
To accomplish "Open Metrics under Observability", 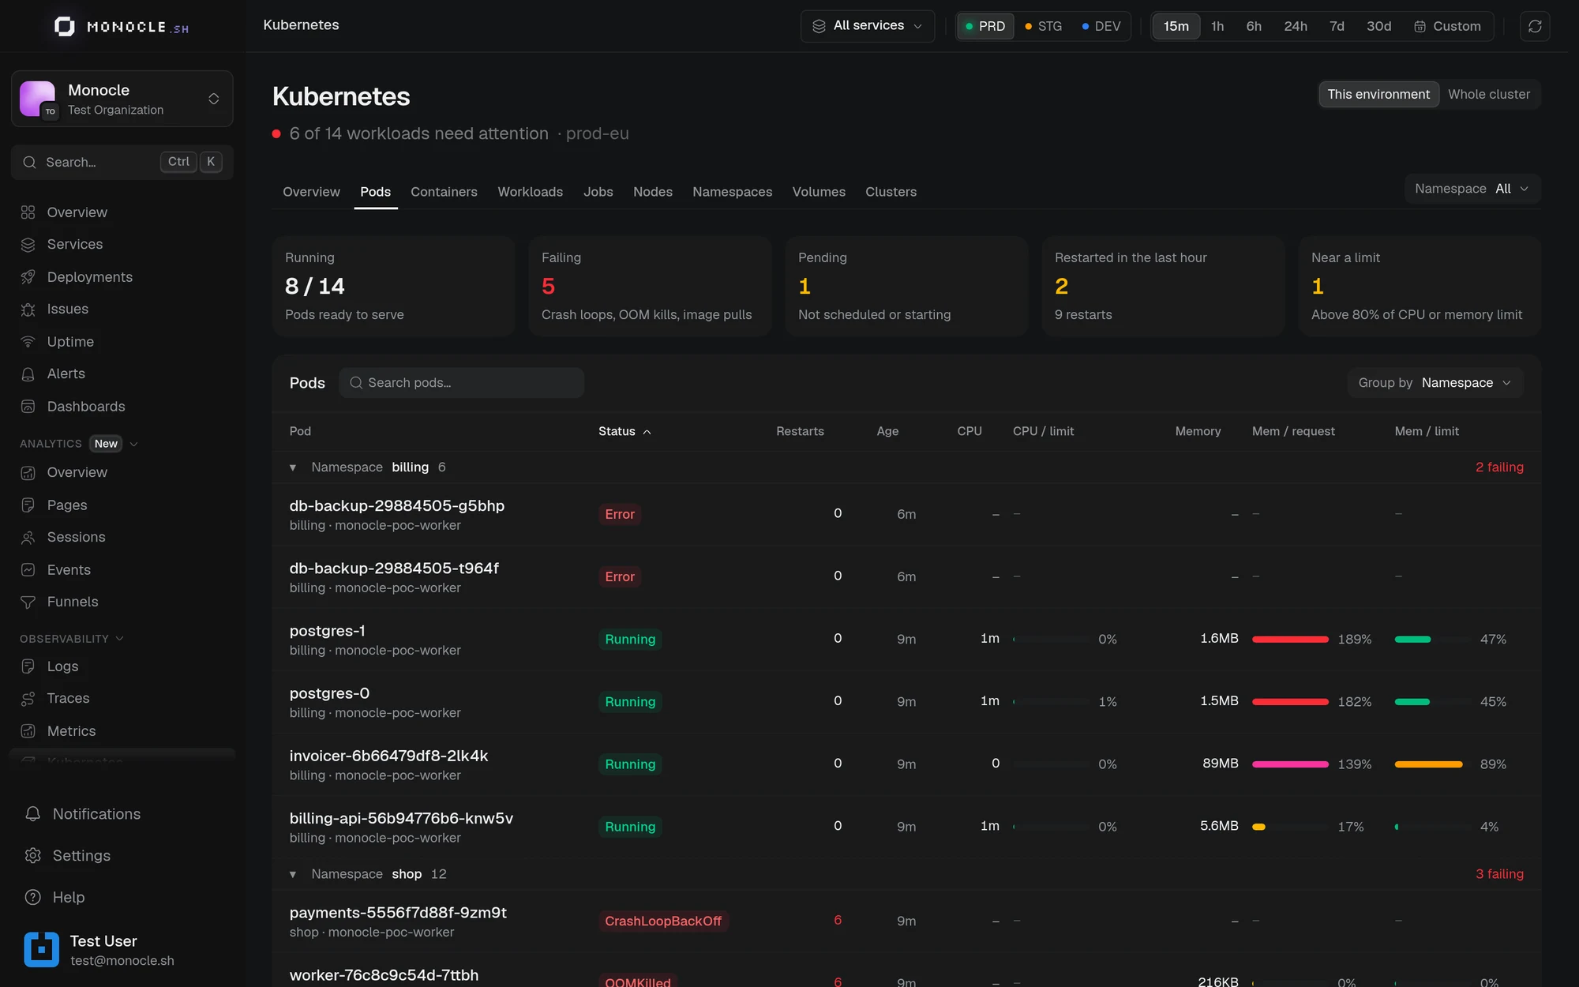I will (x=122, y=731).
